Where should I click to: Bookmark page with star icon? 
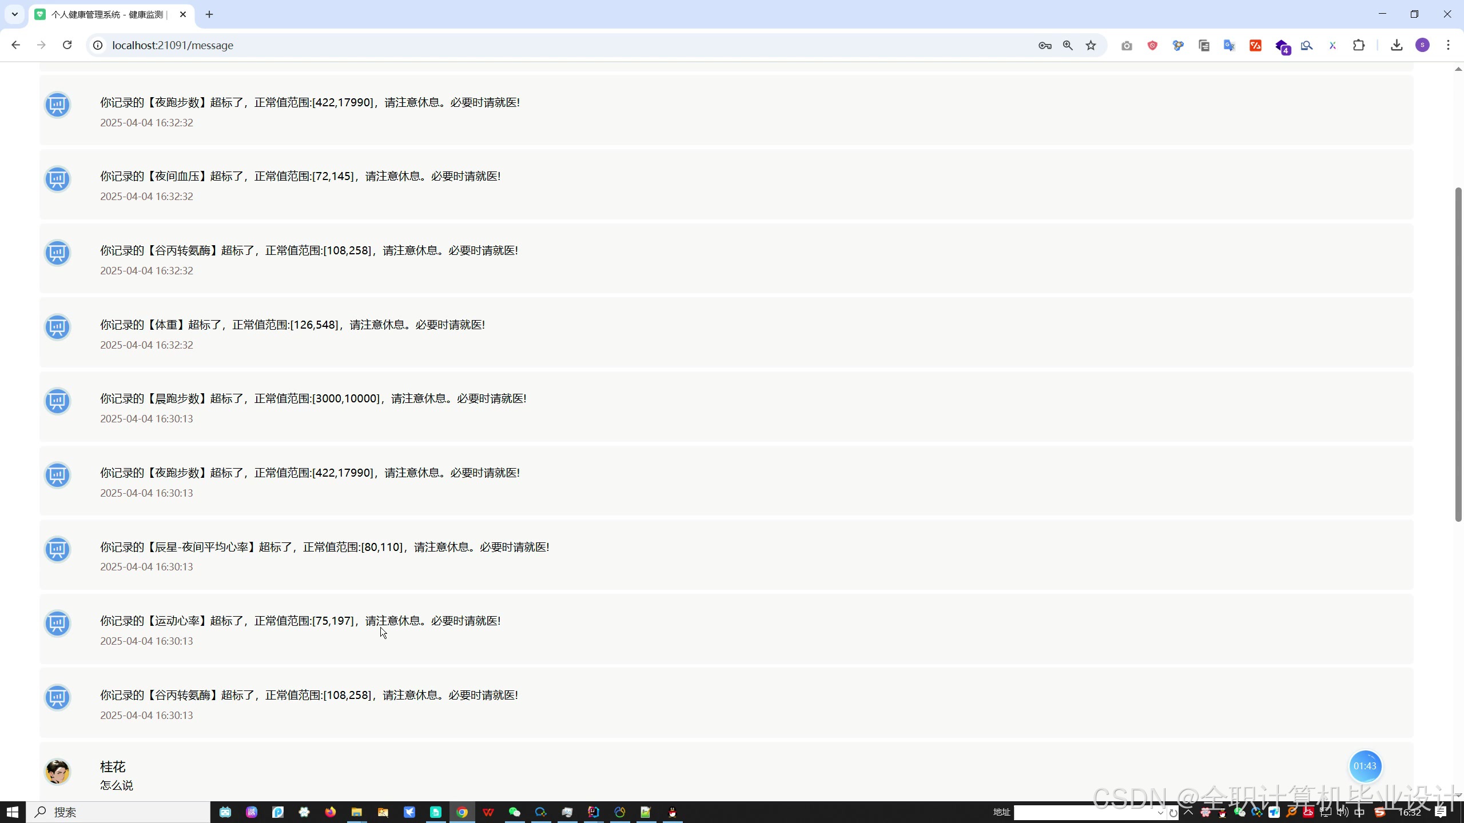click(1091, 45)
